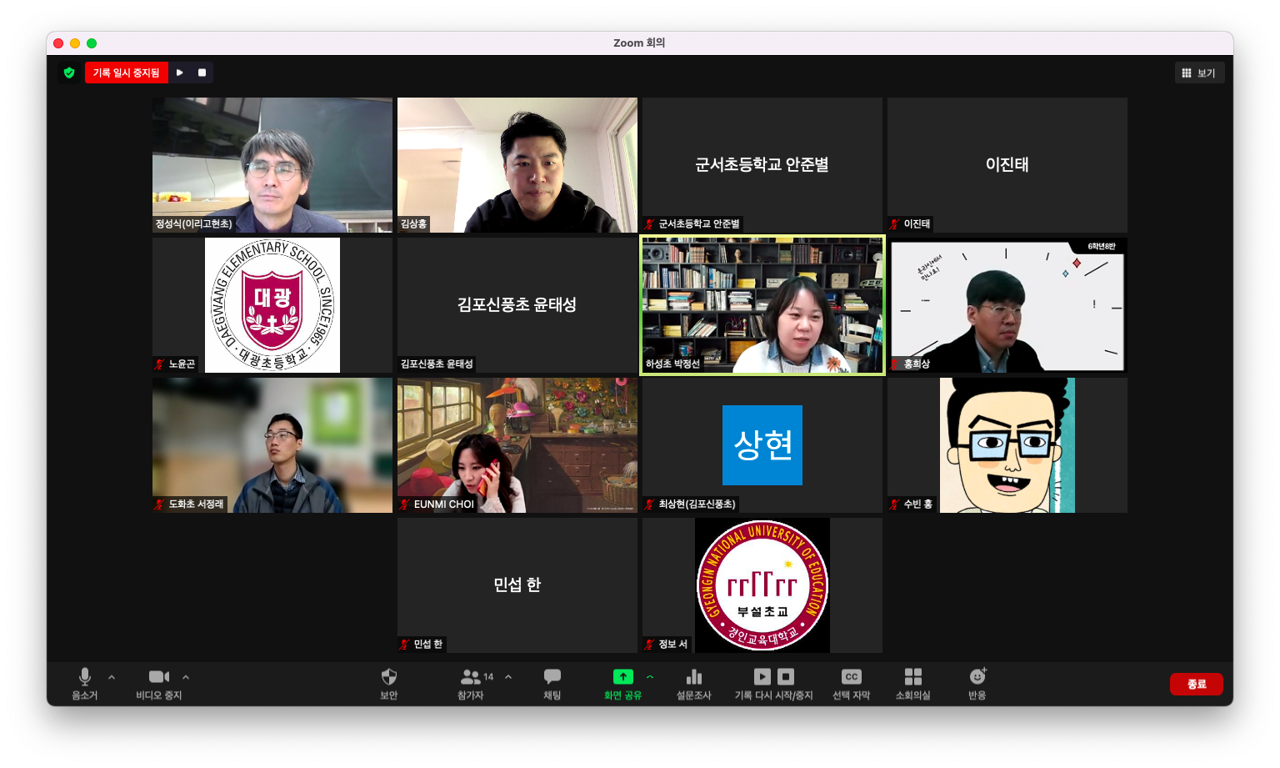Select the 수빈 홍 cartoon avatar tile
This screenshot has height=768, width=1280.
[x=1007, y=445]
